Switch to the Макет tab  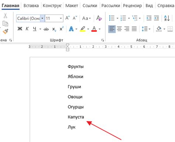72,6
